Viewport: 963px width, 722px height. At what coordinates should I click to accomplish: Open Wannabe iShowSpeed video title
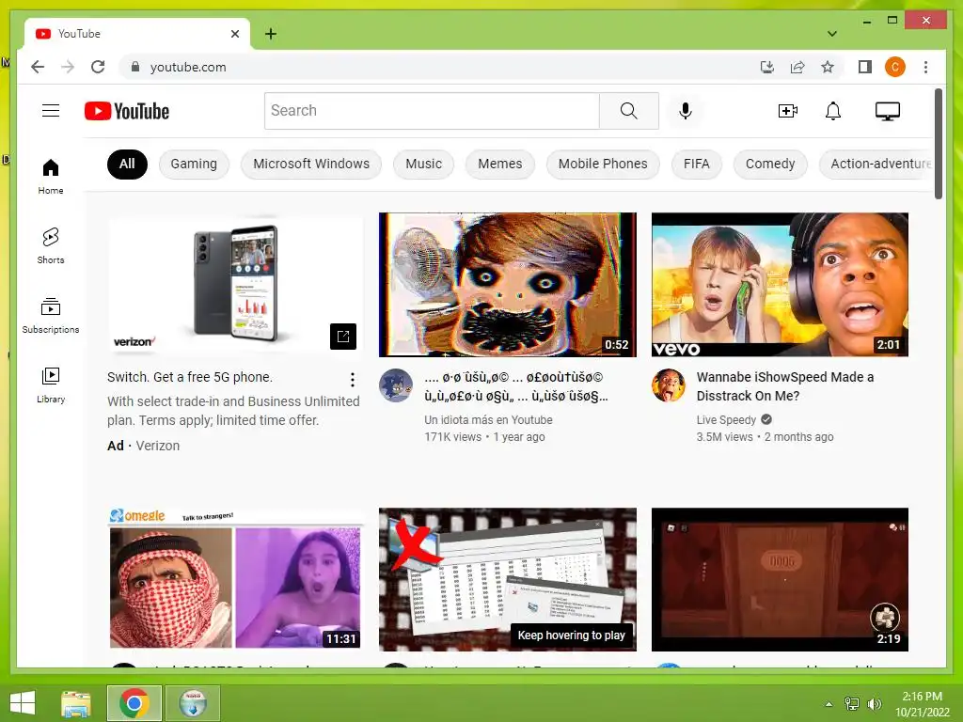pyautogui.click(x=785, y=386)
